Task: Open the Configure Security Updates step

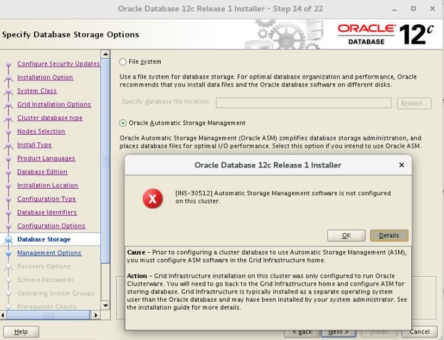Action: pos(58,64)
